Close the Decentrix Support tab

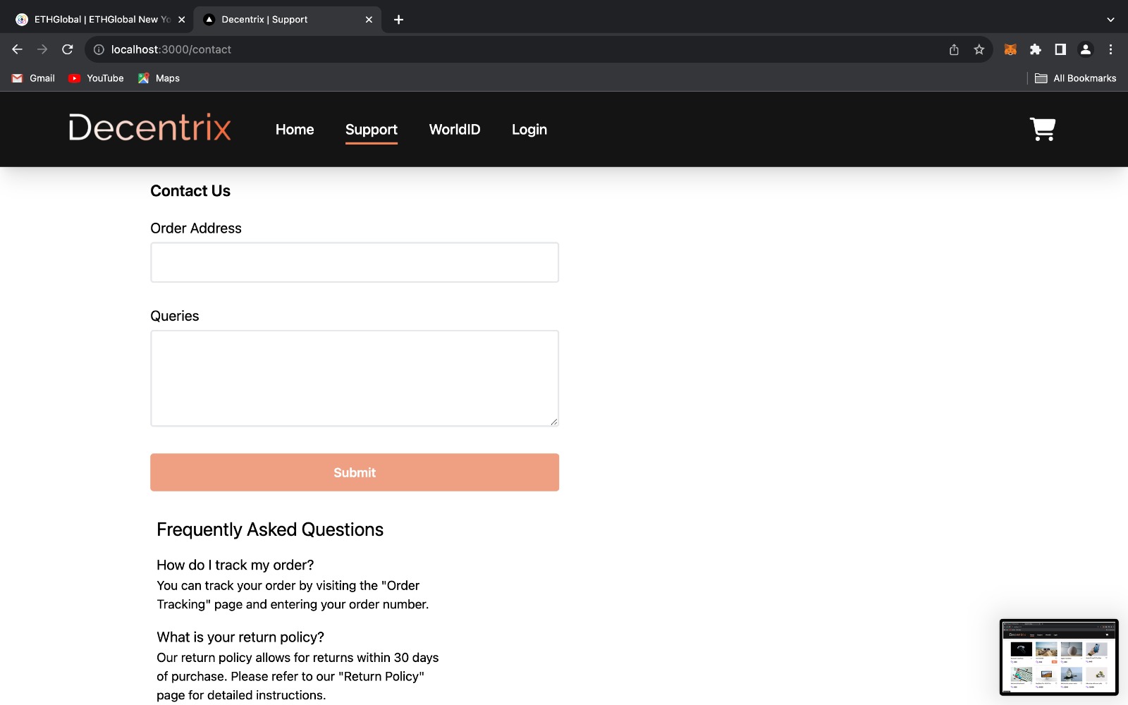click(x=369, y=20)
